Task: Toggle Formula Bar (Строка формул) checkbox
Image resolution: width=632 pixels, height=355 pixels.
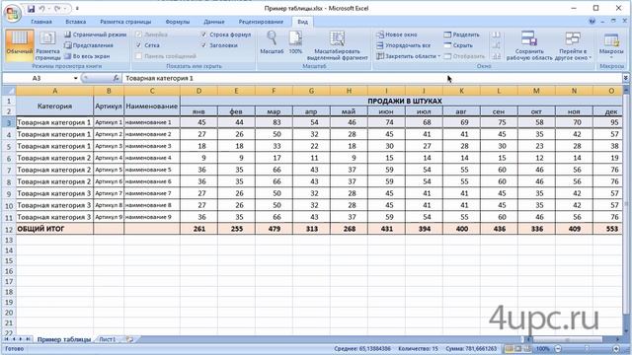Action: [x=203, y=35]
